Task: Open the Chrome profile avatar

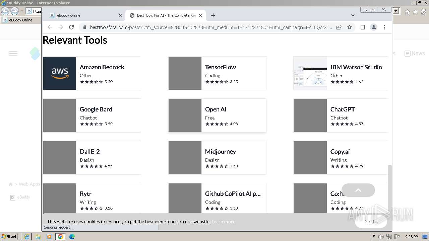Action: [374, 27]
